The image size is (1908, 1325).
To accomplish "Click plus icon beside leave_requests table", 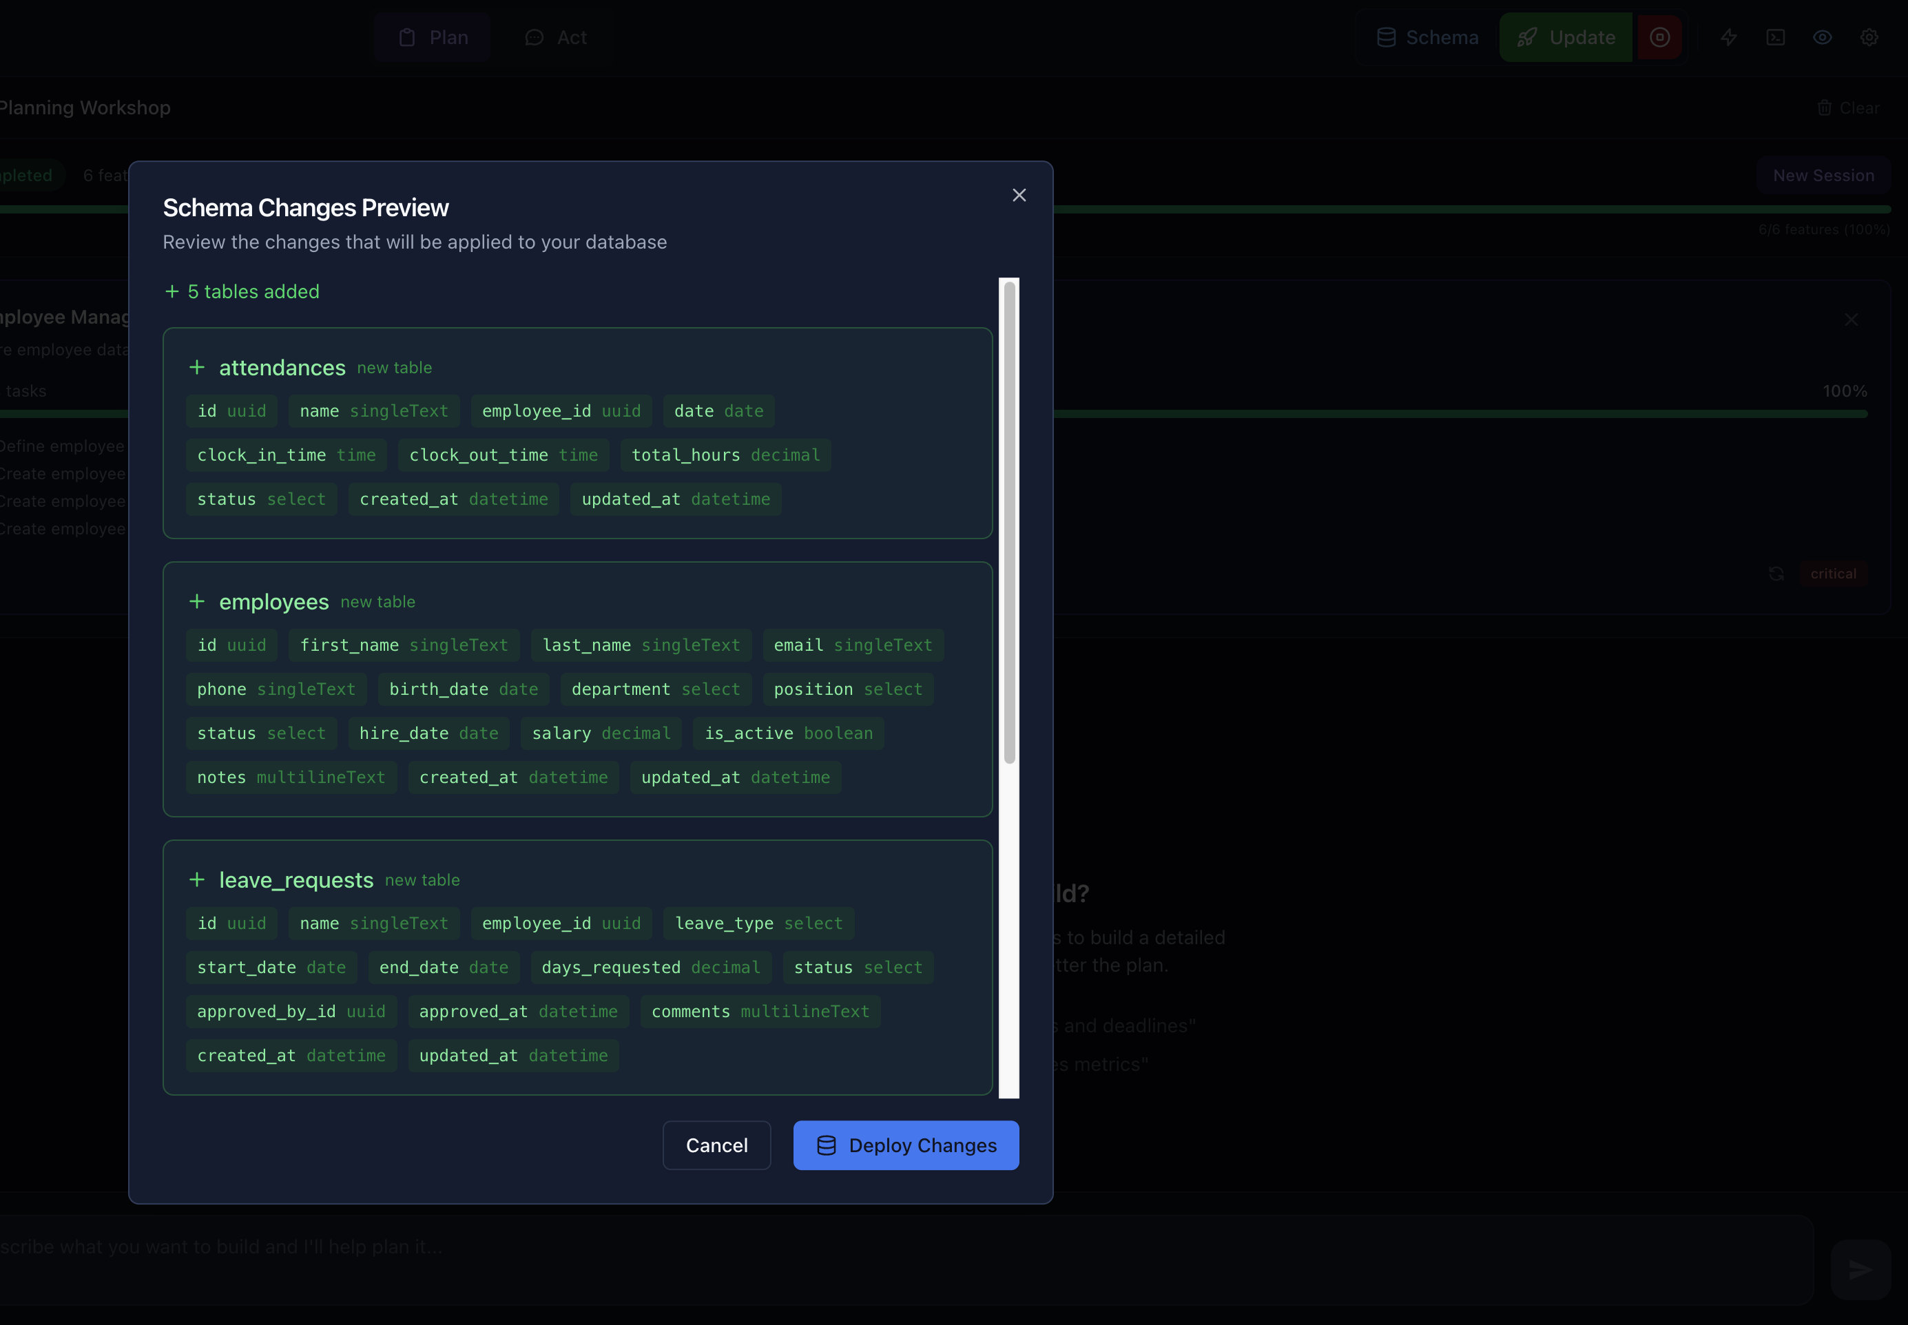I will (197, 879).
